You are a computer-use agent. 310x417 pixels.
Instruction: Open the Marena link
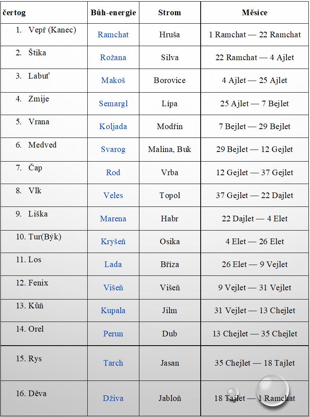(113, 219)
